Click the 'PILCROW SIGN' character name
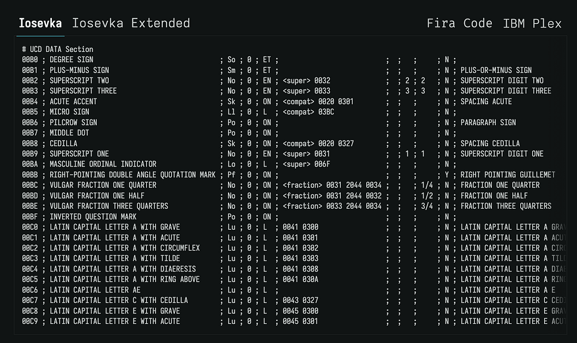 click(x=73, y=122)
